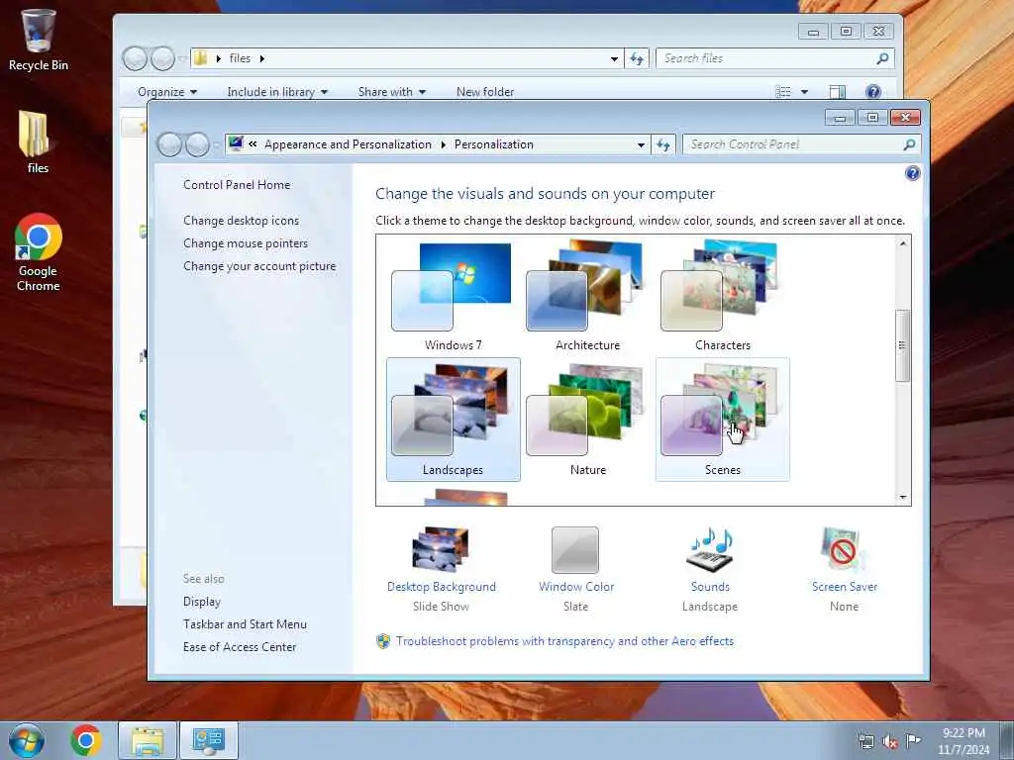
Task: Refresh the files window address bar
Action: pyautogui.click(x=637, y=58)
